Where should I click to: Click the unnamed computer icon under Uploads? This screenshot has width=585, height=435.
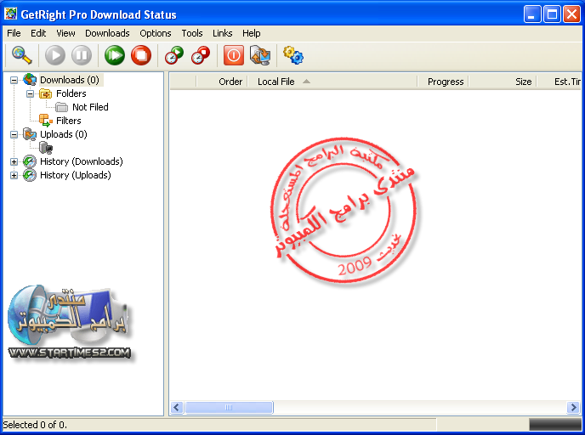[46, 148]
